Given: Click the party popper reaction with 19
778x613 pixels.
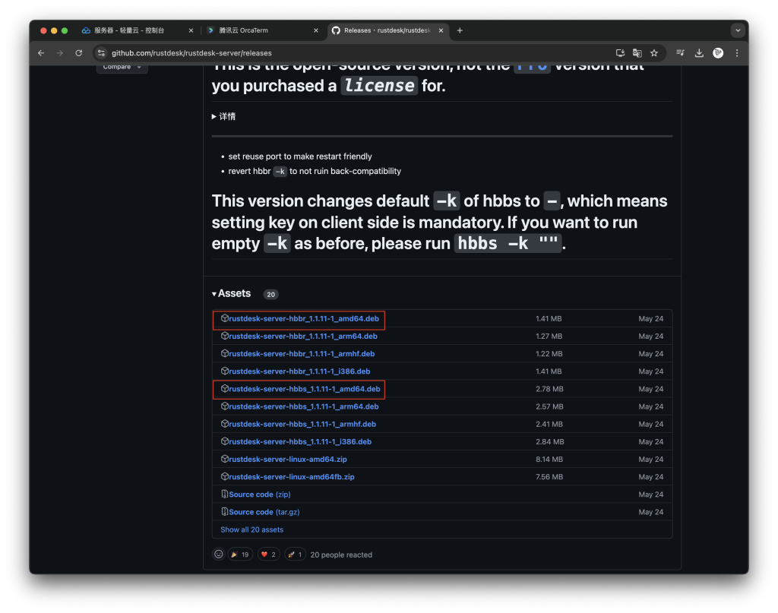Looking at the screenshot, I should pos(239,555).
